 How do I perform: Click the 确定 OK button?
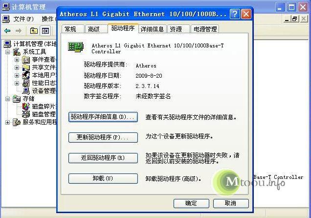[x=191, y=203]
